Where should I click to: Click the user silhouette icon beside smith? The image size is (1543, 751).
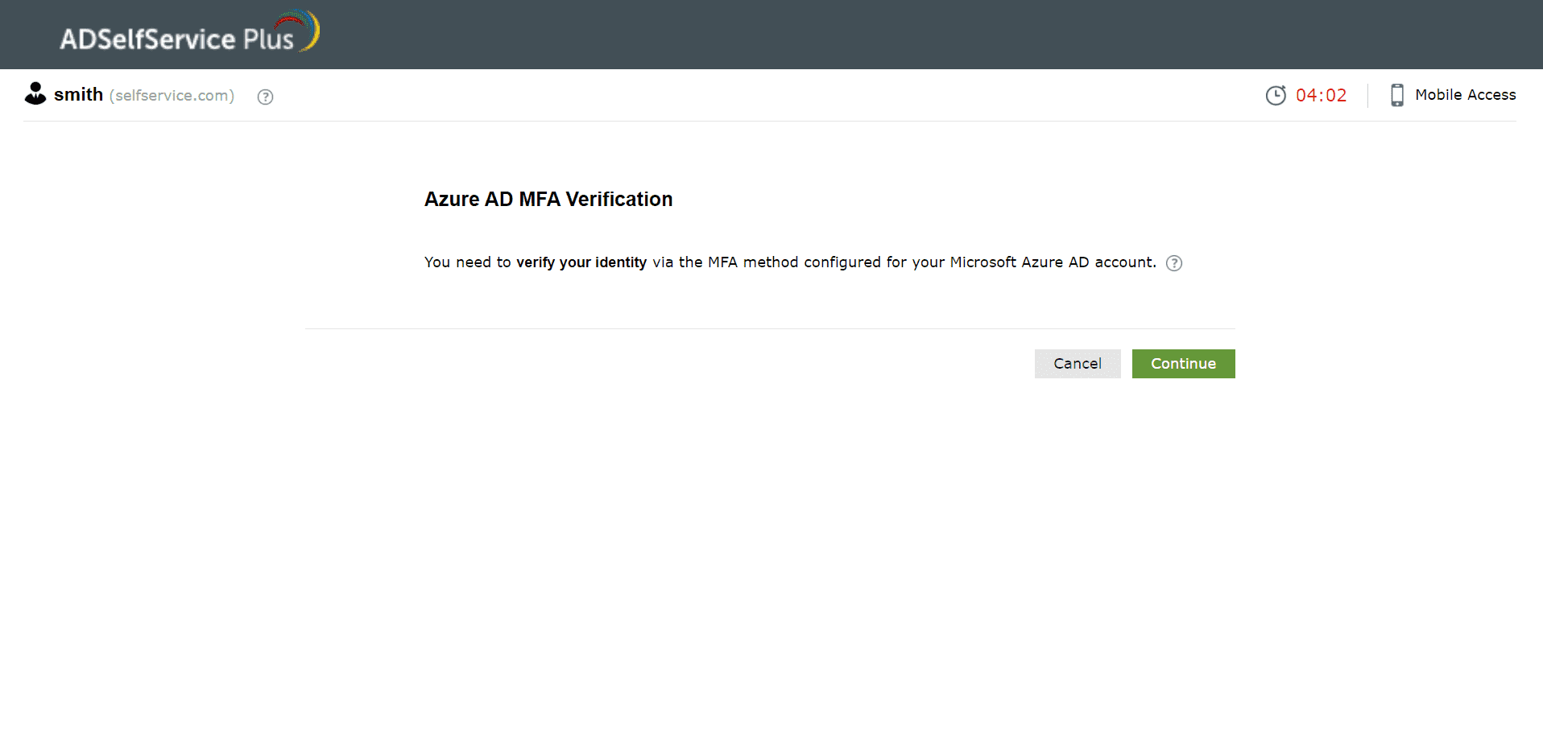coord(35,94)
